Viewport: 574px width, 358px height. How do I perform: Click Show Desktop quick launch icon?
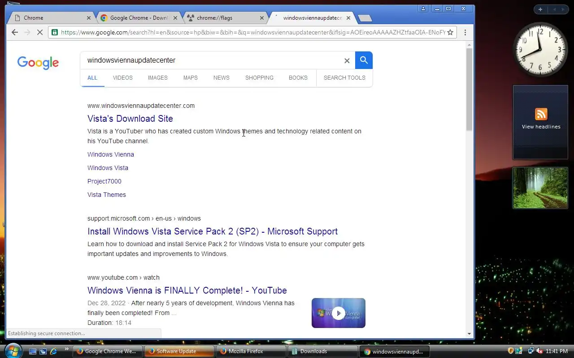click(33, 351)
